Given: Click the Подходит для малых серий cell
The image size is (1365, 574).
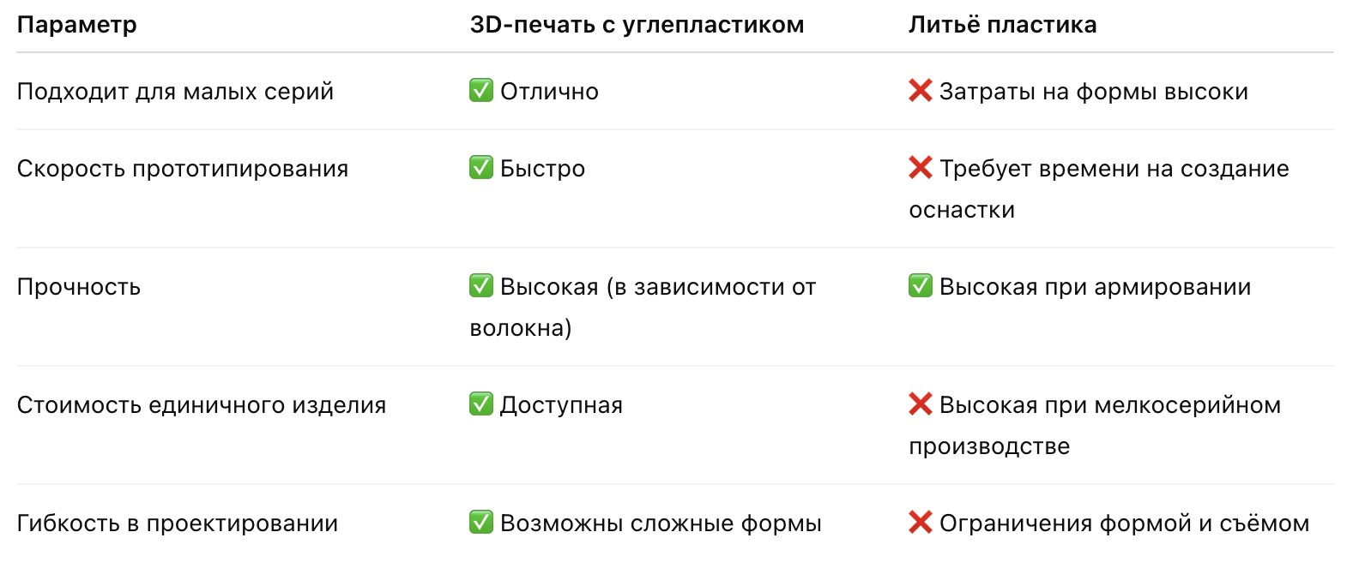Looking at the screenshot, I should click(175, 92).
